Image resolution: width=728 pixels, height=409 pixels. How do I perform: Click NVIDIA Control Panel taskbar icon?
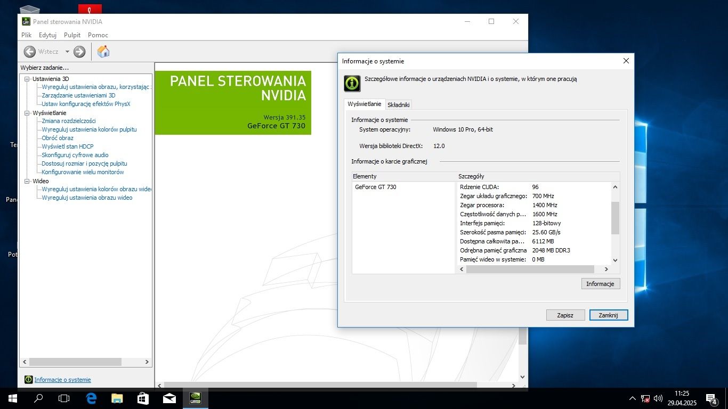pos(196,398)
